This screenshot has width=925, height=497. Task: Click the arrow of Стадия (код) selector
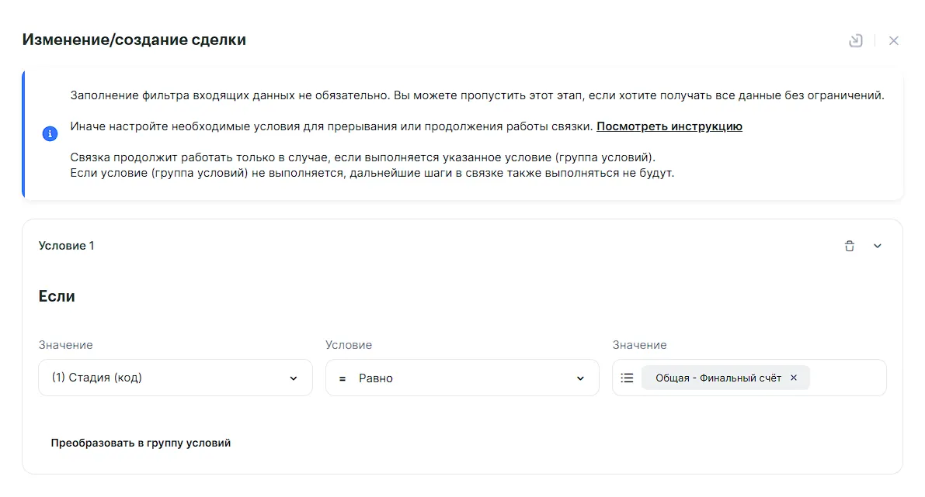tap(294, 378)
